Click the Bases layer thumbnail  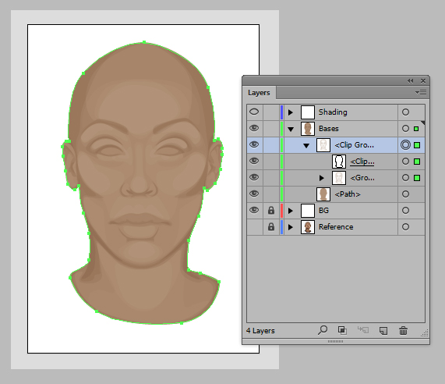(x=308, y=129)
